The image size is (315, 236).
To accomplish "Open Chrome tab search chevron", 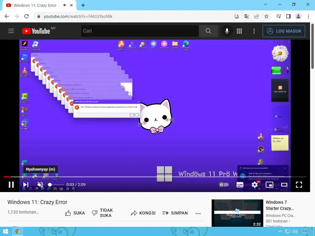I will (265, 4).
